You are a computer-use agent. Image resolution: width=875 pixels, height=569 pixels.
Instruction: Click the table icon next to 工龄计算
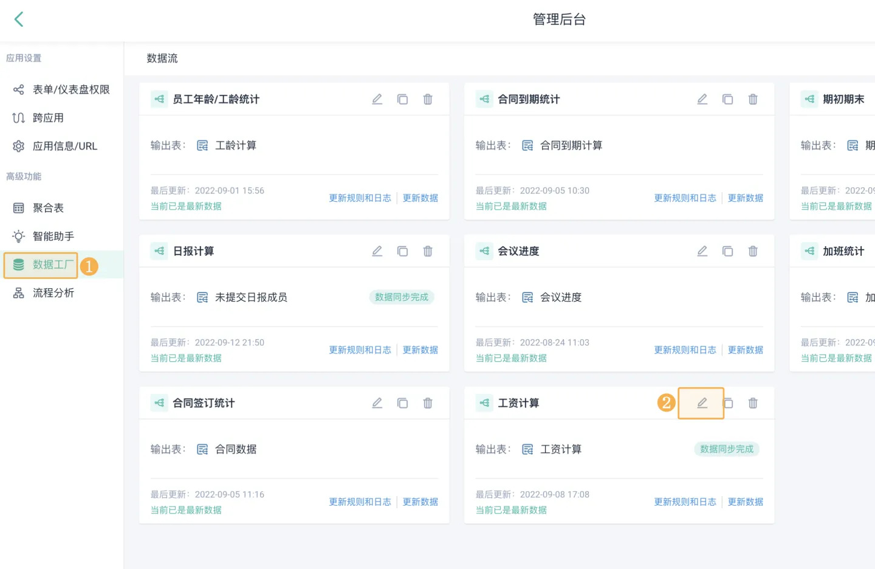[x=202, y=145]
